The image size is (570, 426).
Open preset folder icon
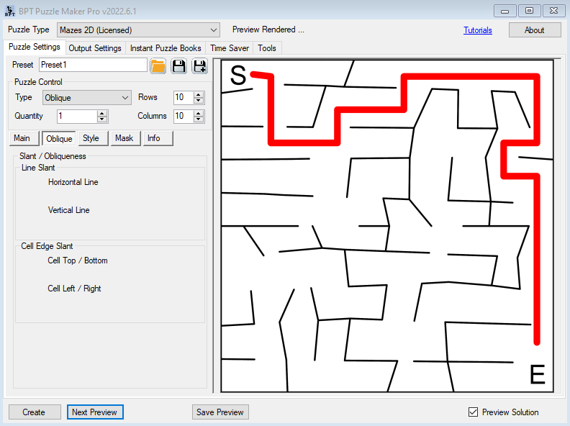[158, 65]
